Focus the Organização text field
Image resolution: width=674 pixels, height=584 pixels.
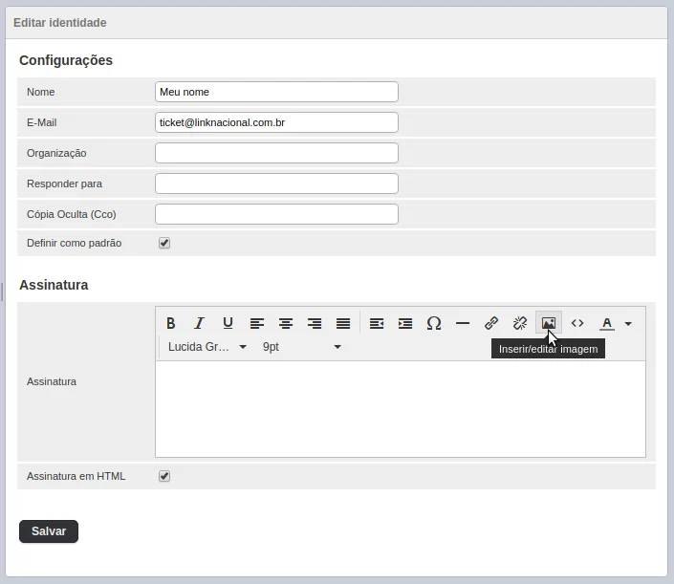coord(276,153)
